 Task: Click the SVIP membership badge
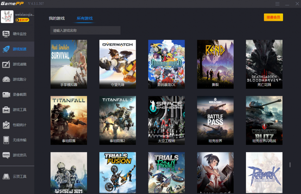point(22,20)
